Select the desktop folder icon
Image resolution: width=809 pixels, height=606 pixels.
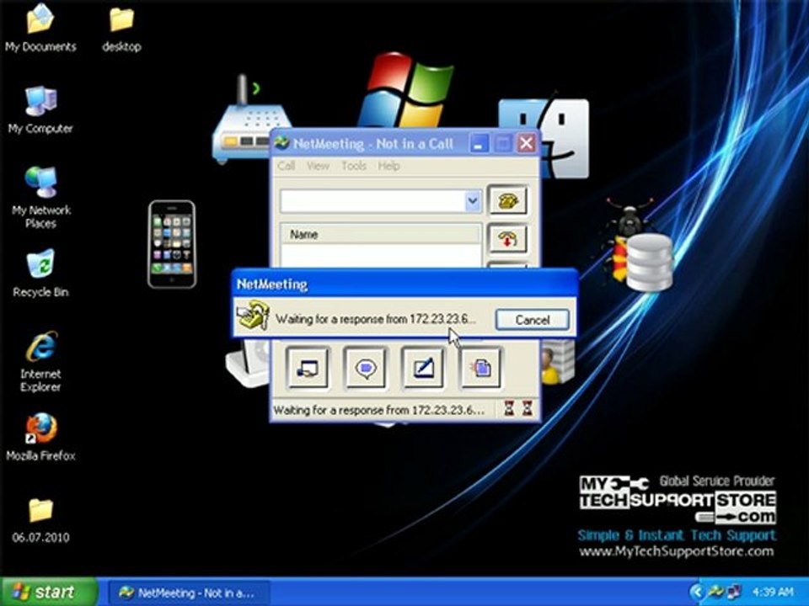121,28
